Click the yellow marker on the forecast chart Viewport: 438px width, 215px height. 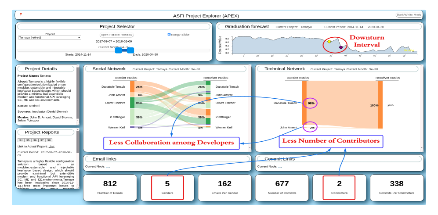tap(329, 42)
